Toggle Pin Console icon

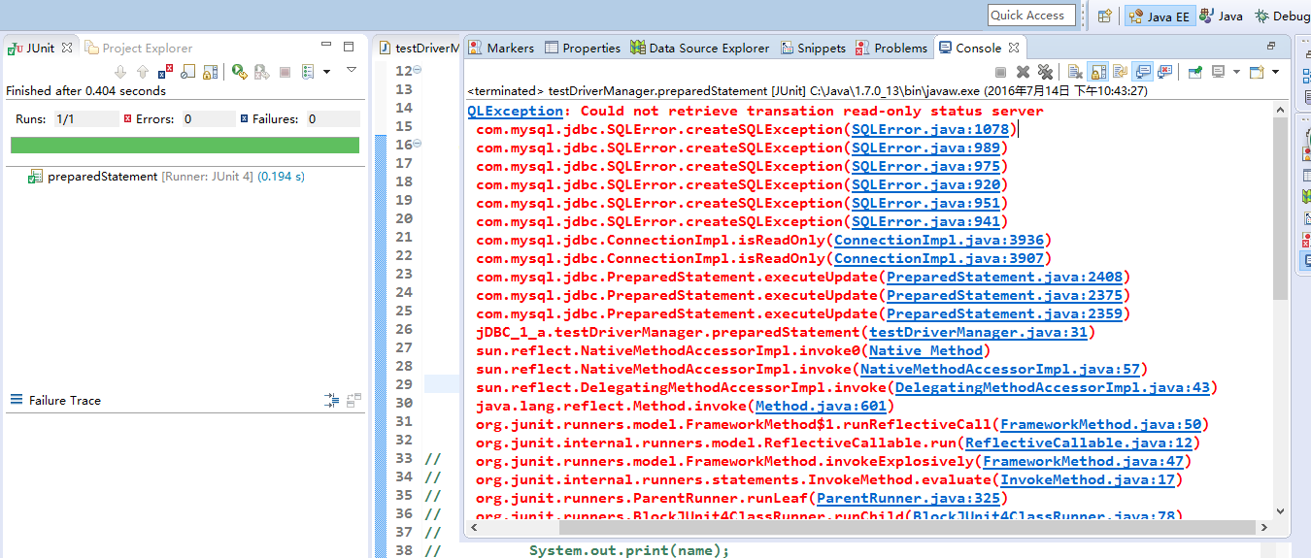(x=1195, y=72)
